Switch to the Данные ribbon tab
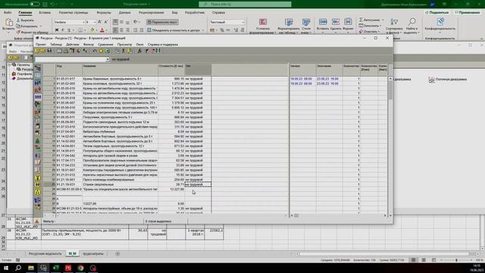This screenshot has height=273, width=485. 124,13
